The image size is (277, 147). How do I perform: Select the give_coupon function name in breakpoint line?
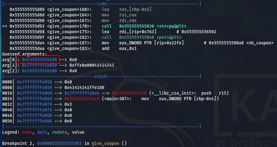click(x=105, y=144)
